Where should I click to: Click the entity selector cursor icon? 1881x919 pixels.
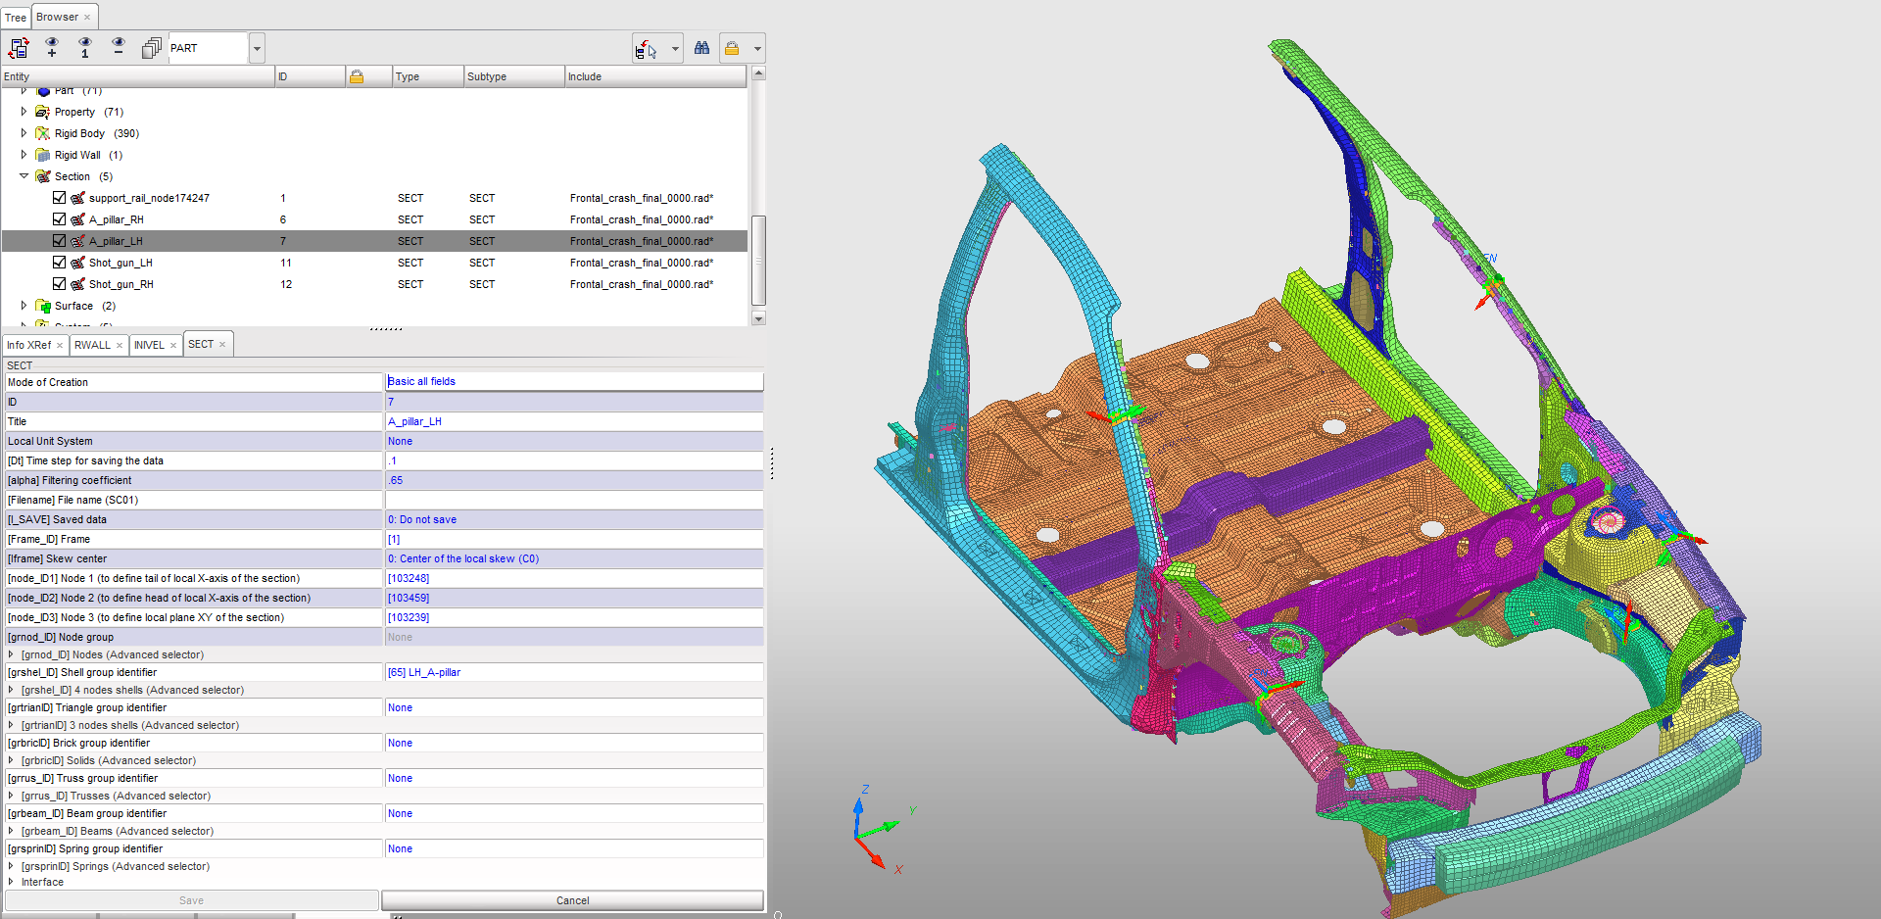(x=651, y=47)
